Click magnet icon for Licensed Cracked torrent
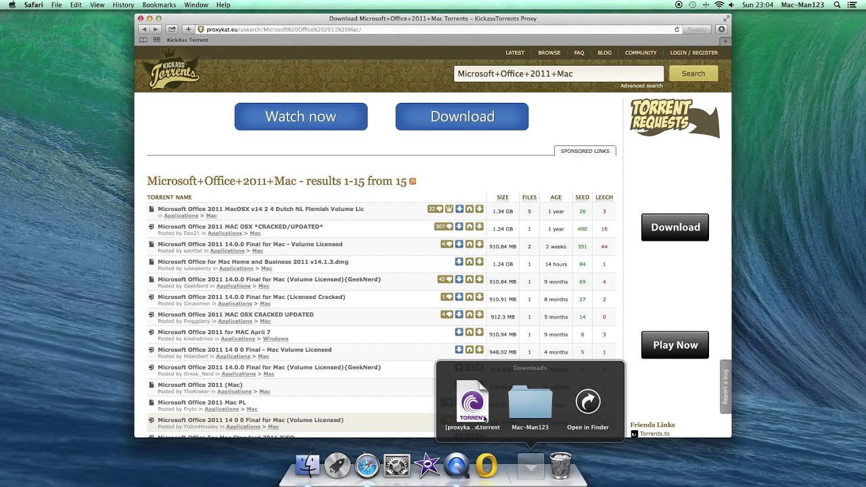 (x=470, y=297)
